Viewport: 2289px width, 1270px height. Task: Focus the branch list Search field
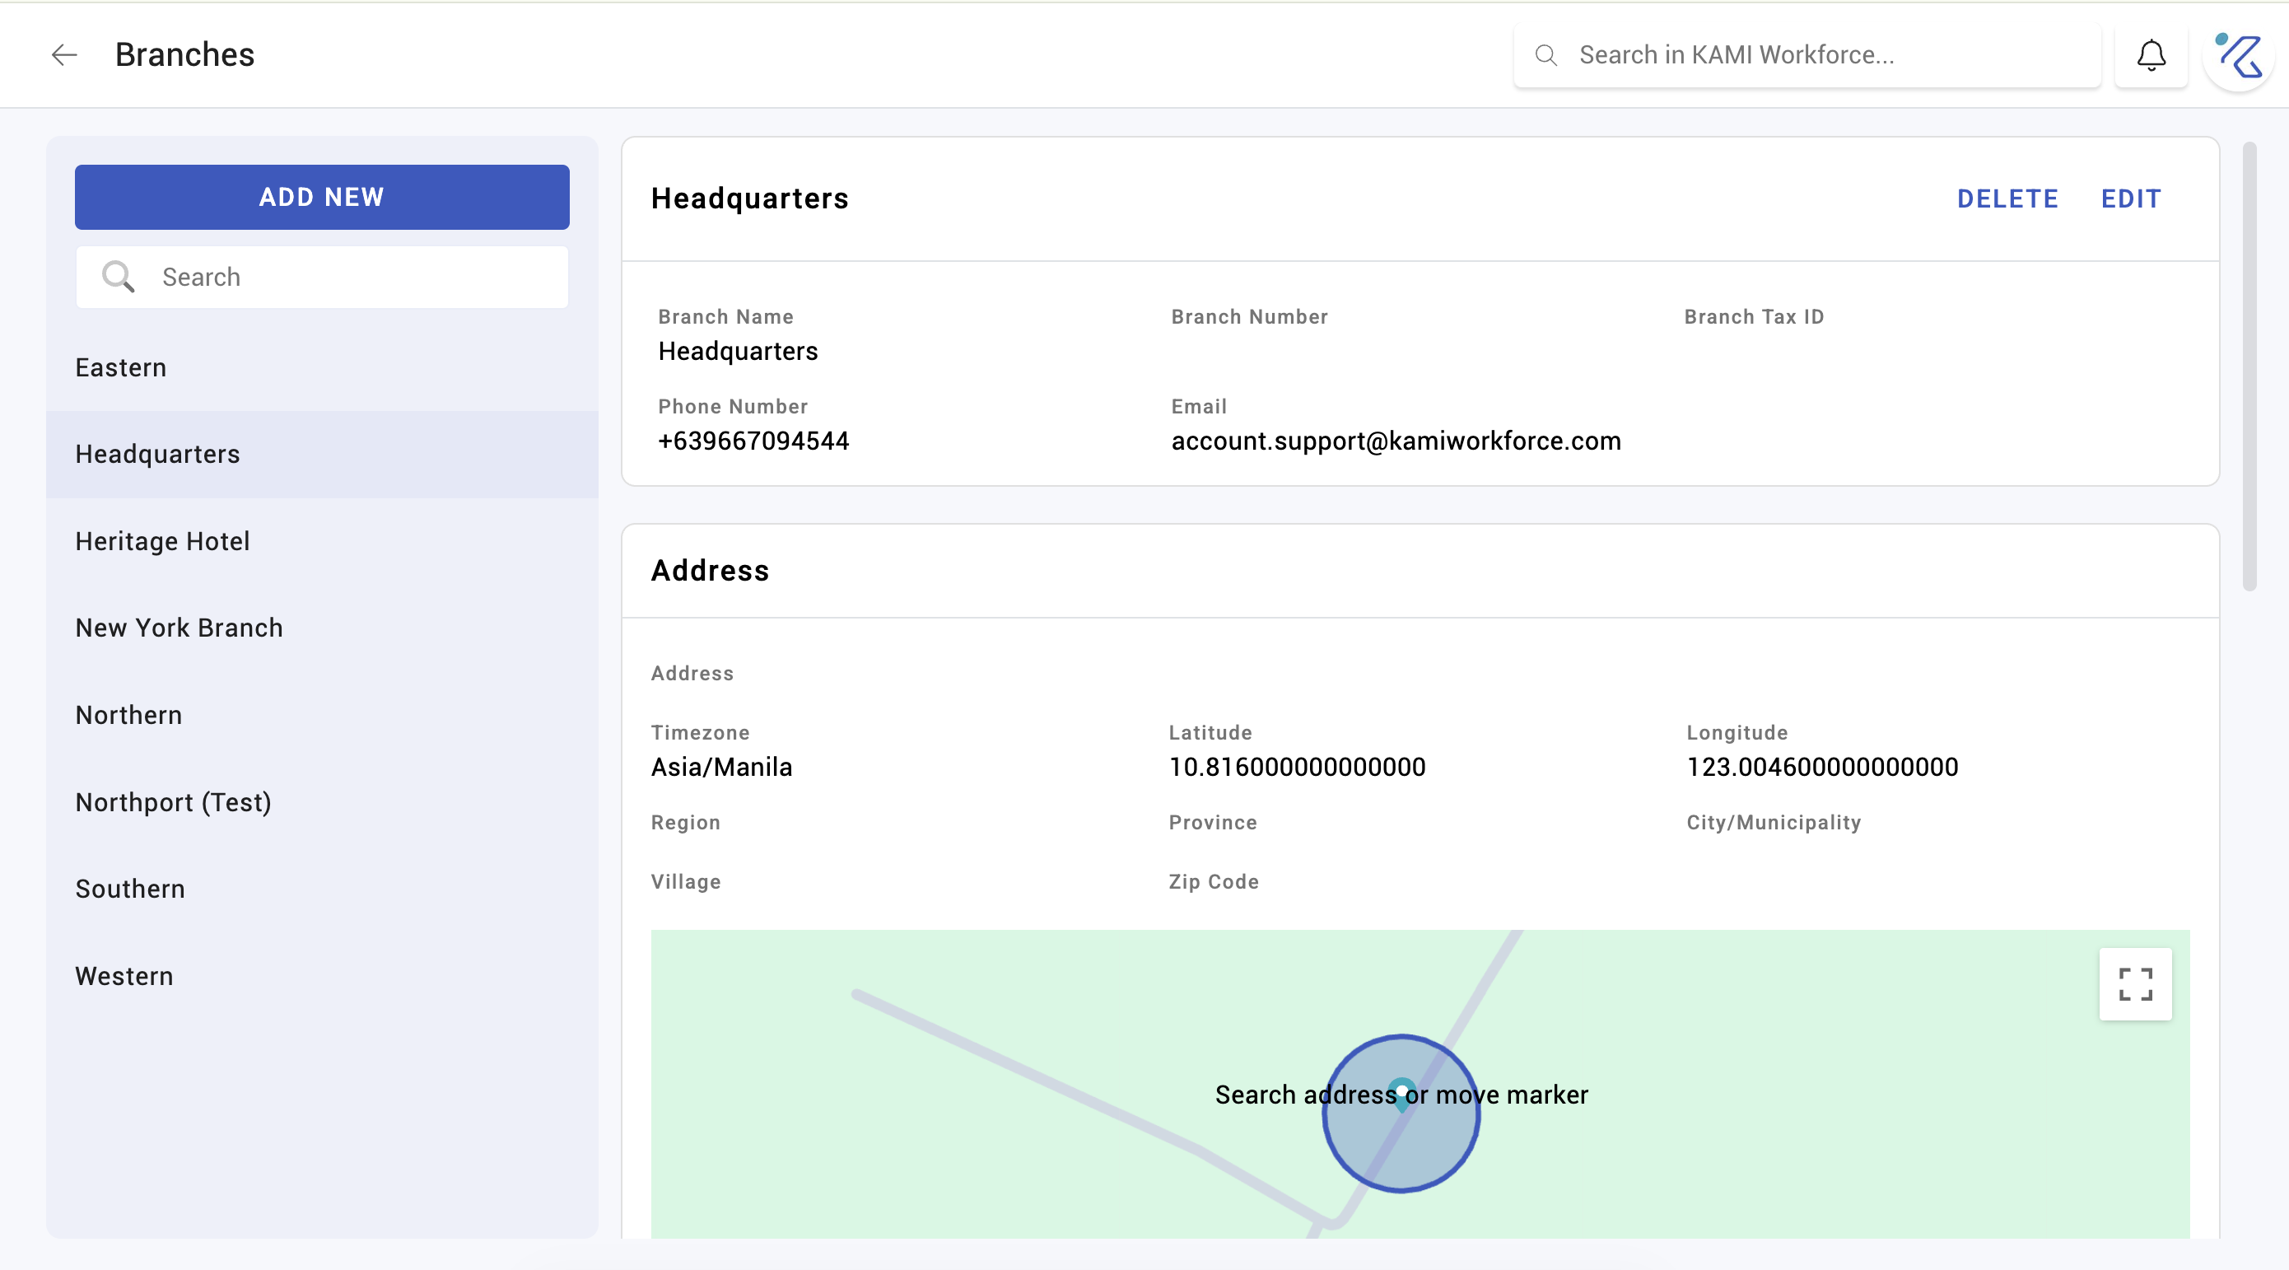tap(322, 278)
